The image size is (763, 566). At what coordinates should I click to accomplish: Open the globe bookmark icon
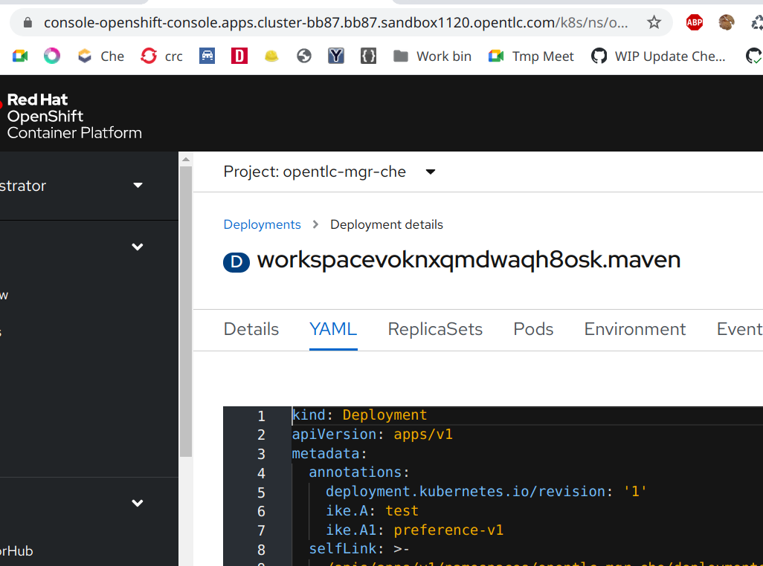point(304,56)
